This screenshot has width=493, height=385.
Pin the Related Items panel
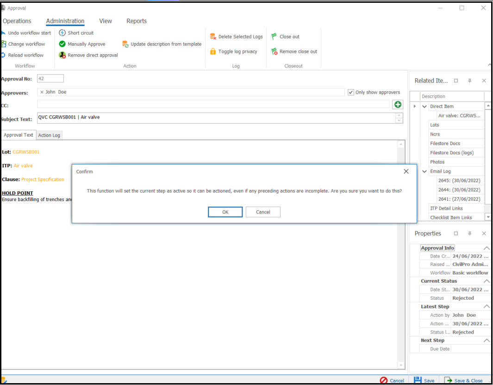click(469, 81)
